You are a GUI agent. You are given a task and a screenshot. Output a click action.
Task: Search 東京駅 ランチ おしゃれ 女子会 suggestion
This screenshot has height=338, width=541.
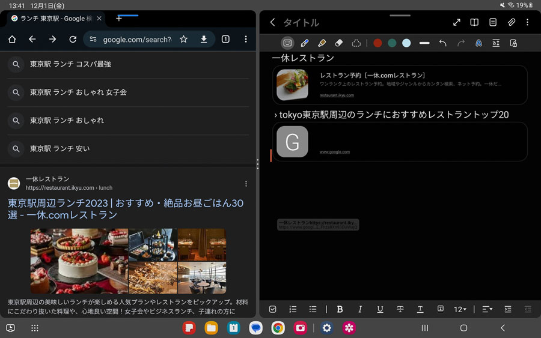pos(128,92)
